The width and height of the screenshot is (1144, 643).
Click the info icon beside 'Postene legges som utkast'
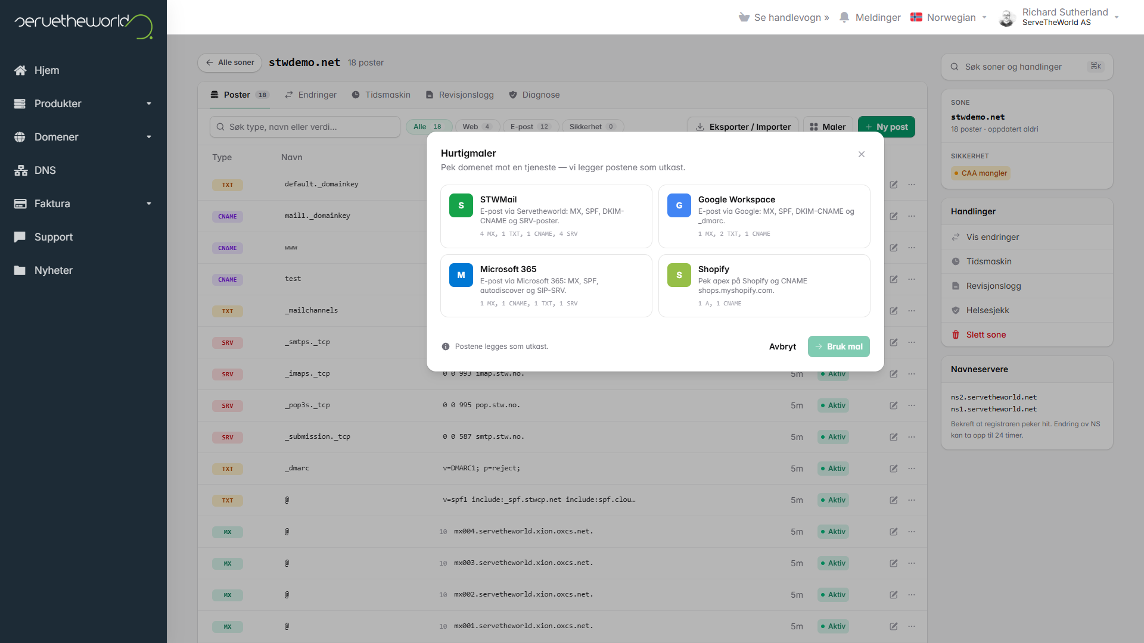[x=446, y=347]
